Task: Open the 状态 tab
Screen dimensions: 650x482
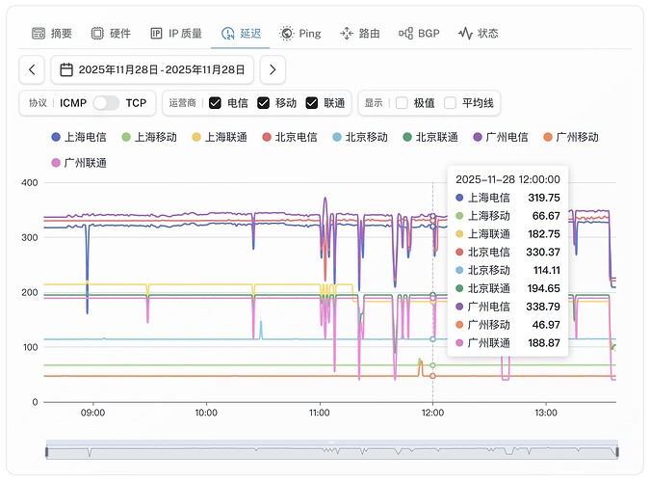Action: [479, 33]
